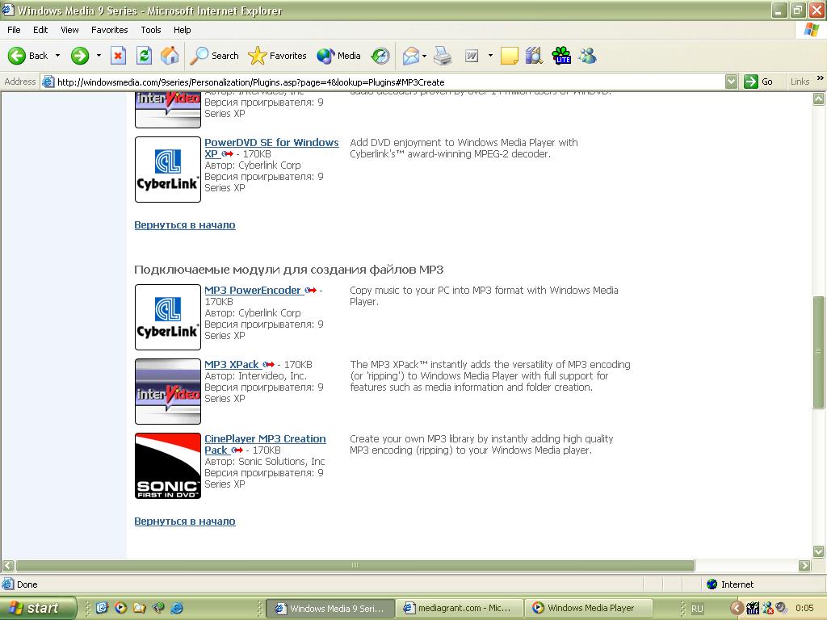The height and width of the screenshot is (620, 827).
Task: Click the RU language indicator in the taskbar
Action: tap(697, 609)
